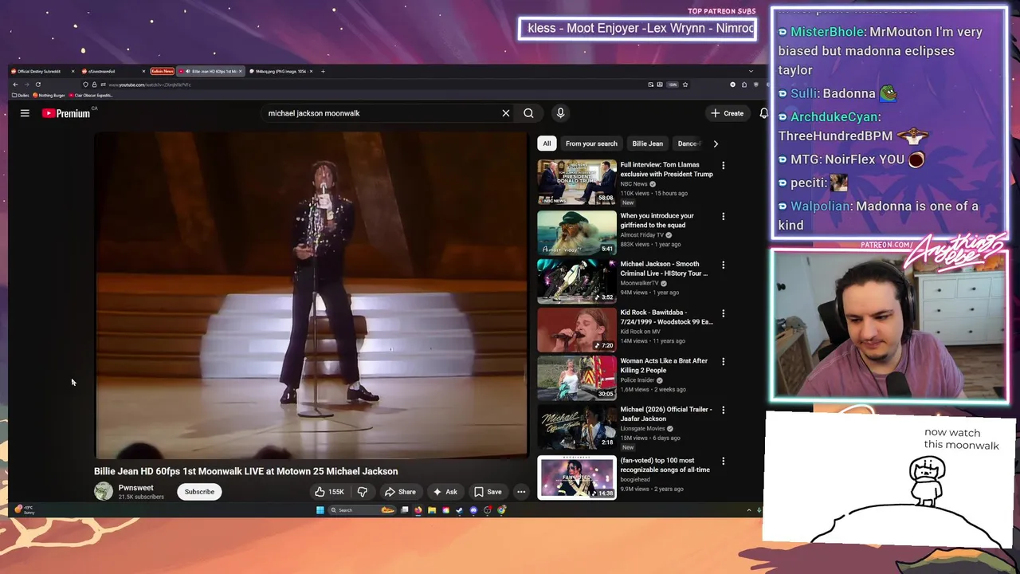Open the 'Dailies' bookmarks folder
This screenshot has width=1020, height=574.
pyautogui.click(x=20, y=95)
